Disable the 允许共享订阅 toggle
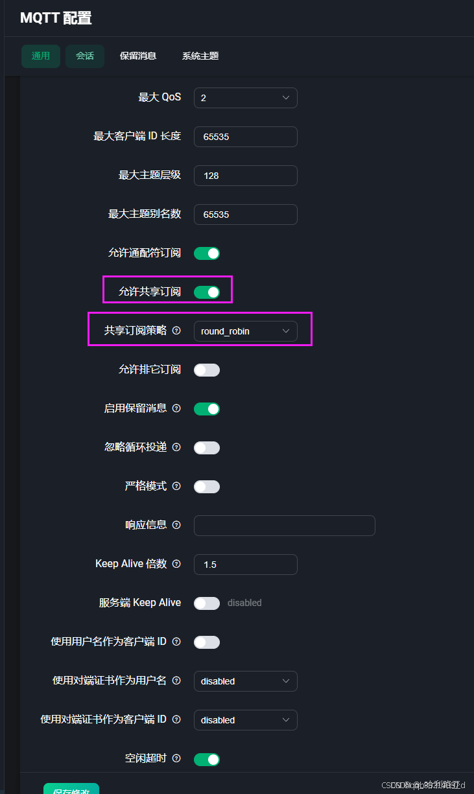Screen dimensions: 474x794 [206, 292]
